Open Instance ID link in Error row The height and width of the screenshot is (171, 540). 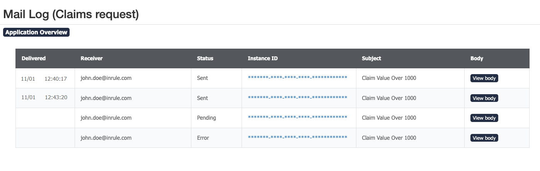[297, 138]
